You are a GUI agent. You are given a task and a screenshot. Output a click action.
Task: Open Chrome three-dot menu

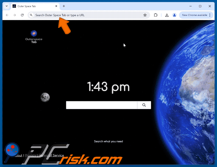[210, 15]
